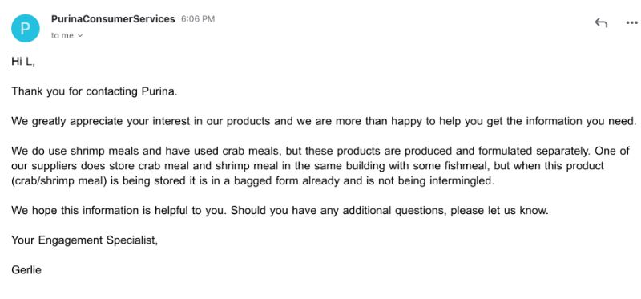Click 'Thank you for contacting Purina.' sentence

95,91
